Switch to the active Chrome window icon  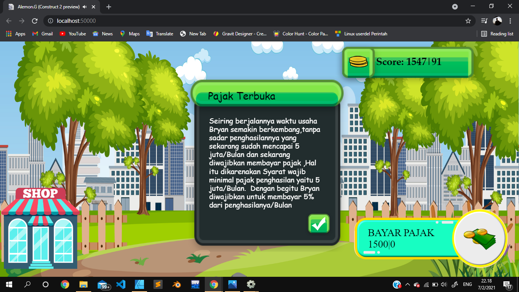point(214,284)
